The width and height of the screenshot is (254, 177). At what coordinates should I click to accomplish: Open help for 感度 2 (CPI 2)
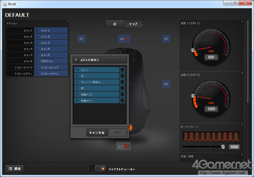[x=242, y=73]
